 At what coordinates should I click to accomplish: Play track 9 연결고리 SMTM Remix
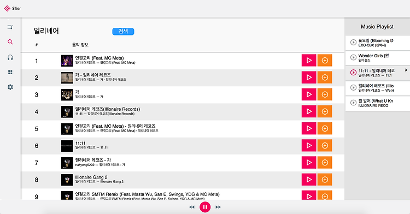coord(309,195)
